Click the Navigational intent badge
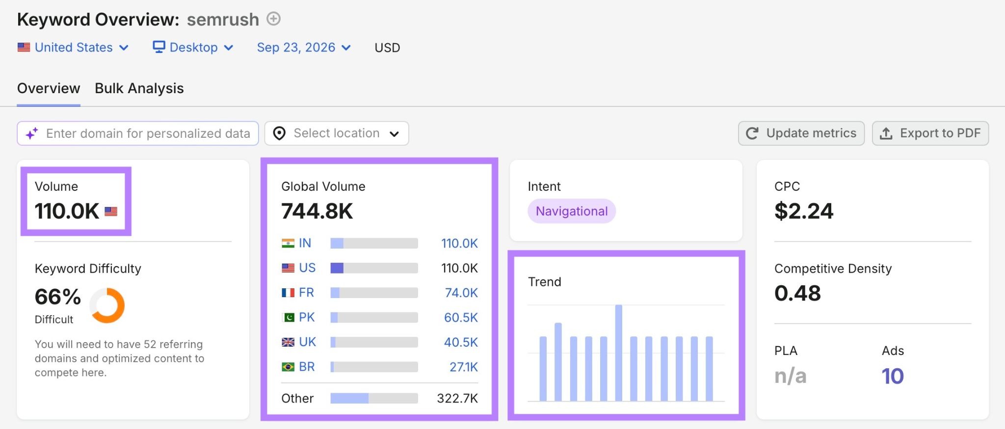The height and width of the screenshot is (429, 1005). pos(572,211)
